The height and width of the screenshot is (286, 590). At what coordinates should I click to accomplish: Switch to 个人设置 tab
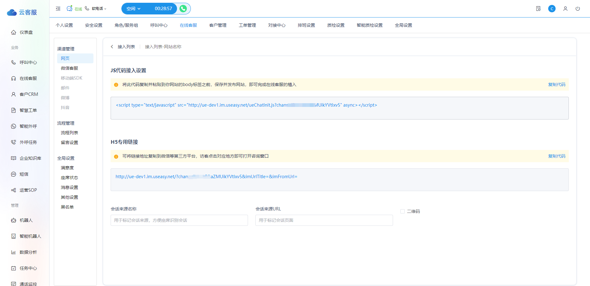(64, 25)
